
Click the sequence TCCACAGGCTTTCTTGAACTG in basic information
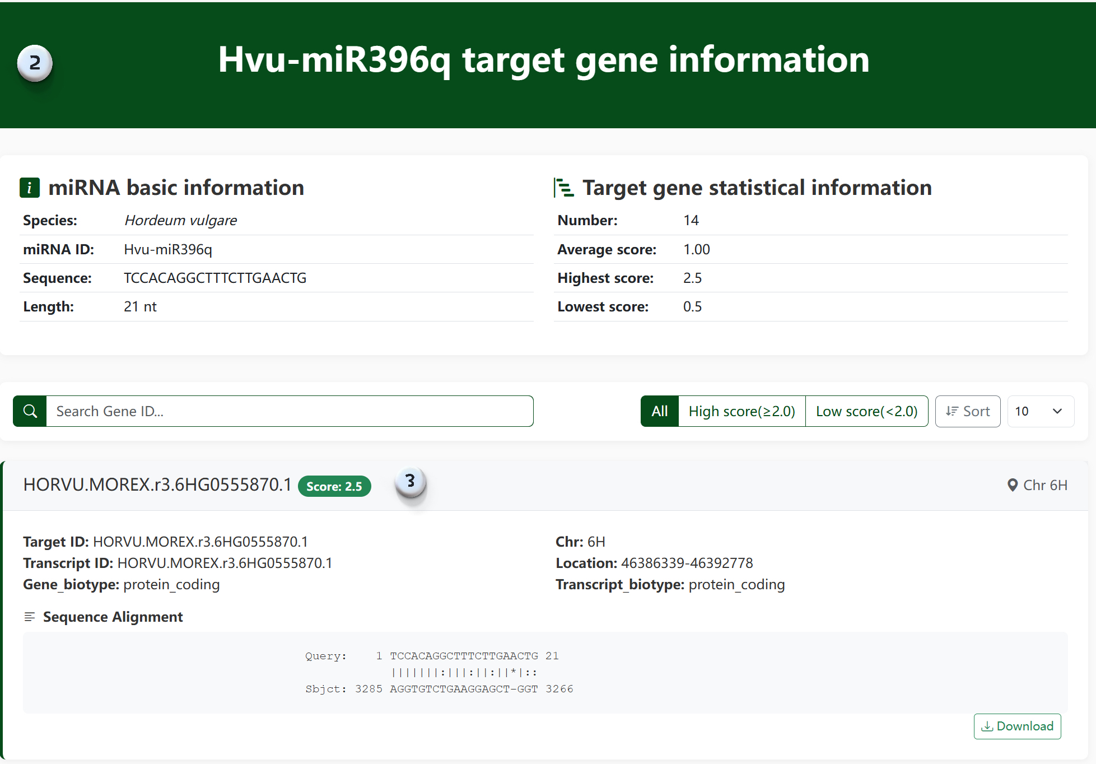(x=215, y=278)
